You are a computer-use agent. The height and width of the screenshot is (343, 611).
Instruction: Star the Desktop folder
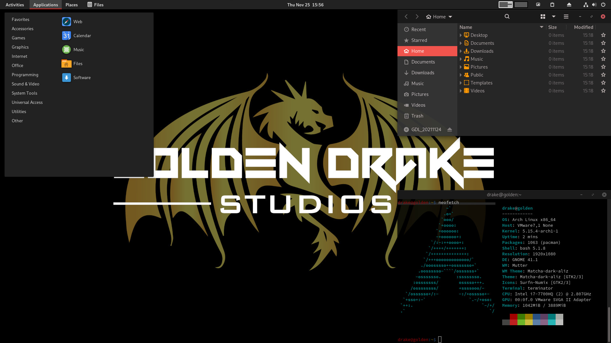[603, 35]
